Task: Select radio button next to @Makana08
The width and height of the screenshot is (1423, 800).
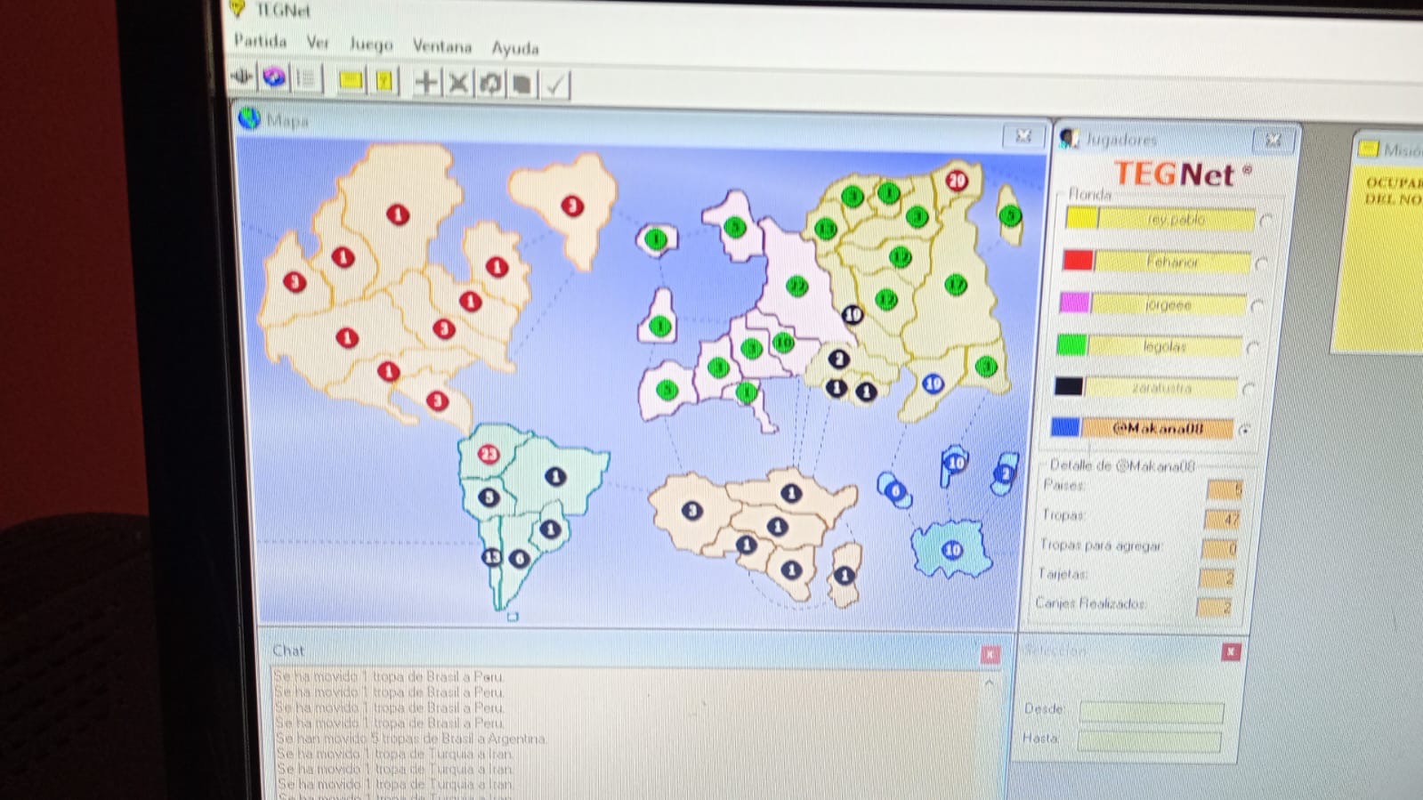Action: point(1245,430)
